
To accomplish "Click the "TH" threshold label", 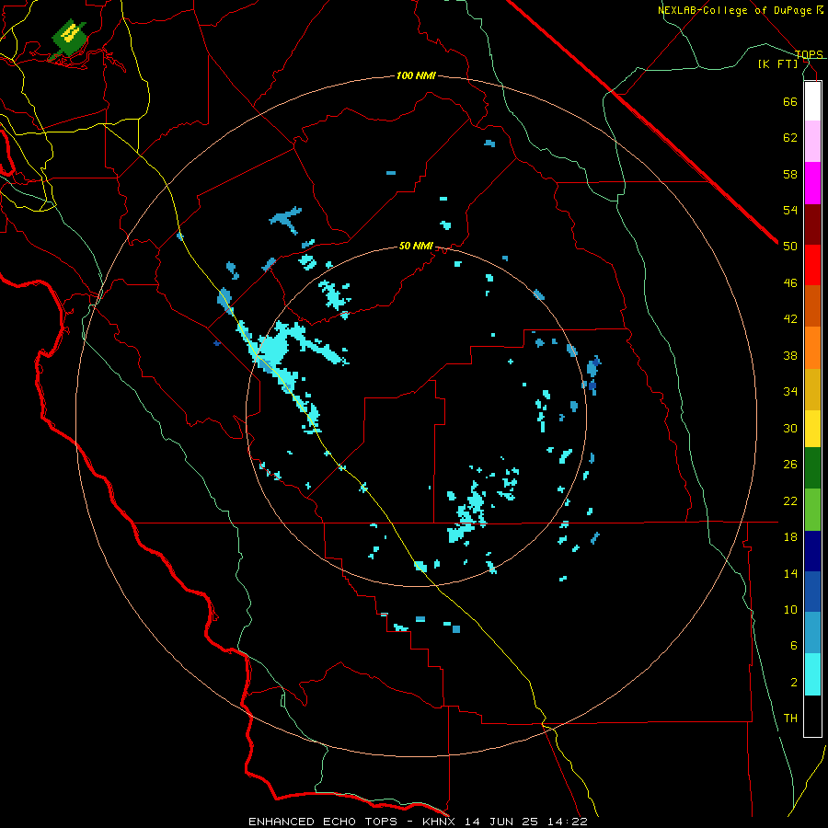I will click(790, 719).
